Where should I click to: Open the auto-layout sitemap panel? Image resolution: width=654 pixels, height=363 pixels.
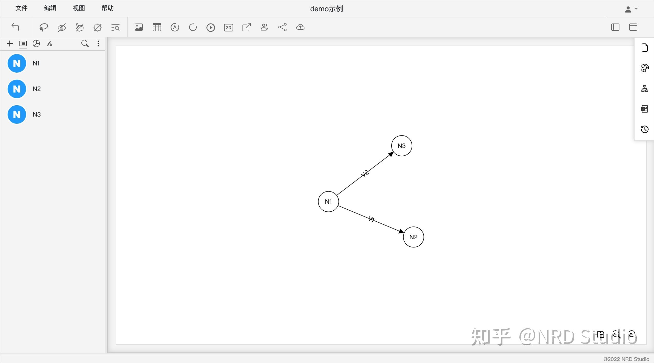(x=645, y=88)
